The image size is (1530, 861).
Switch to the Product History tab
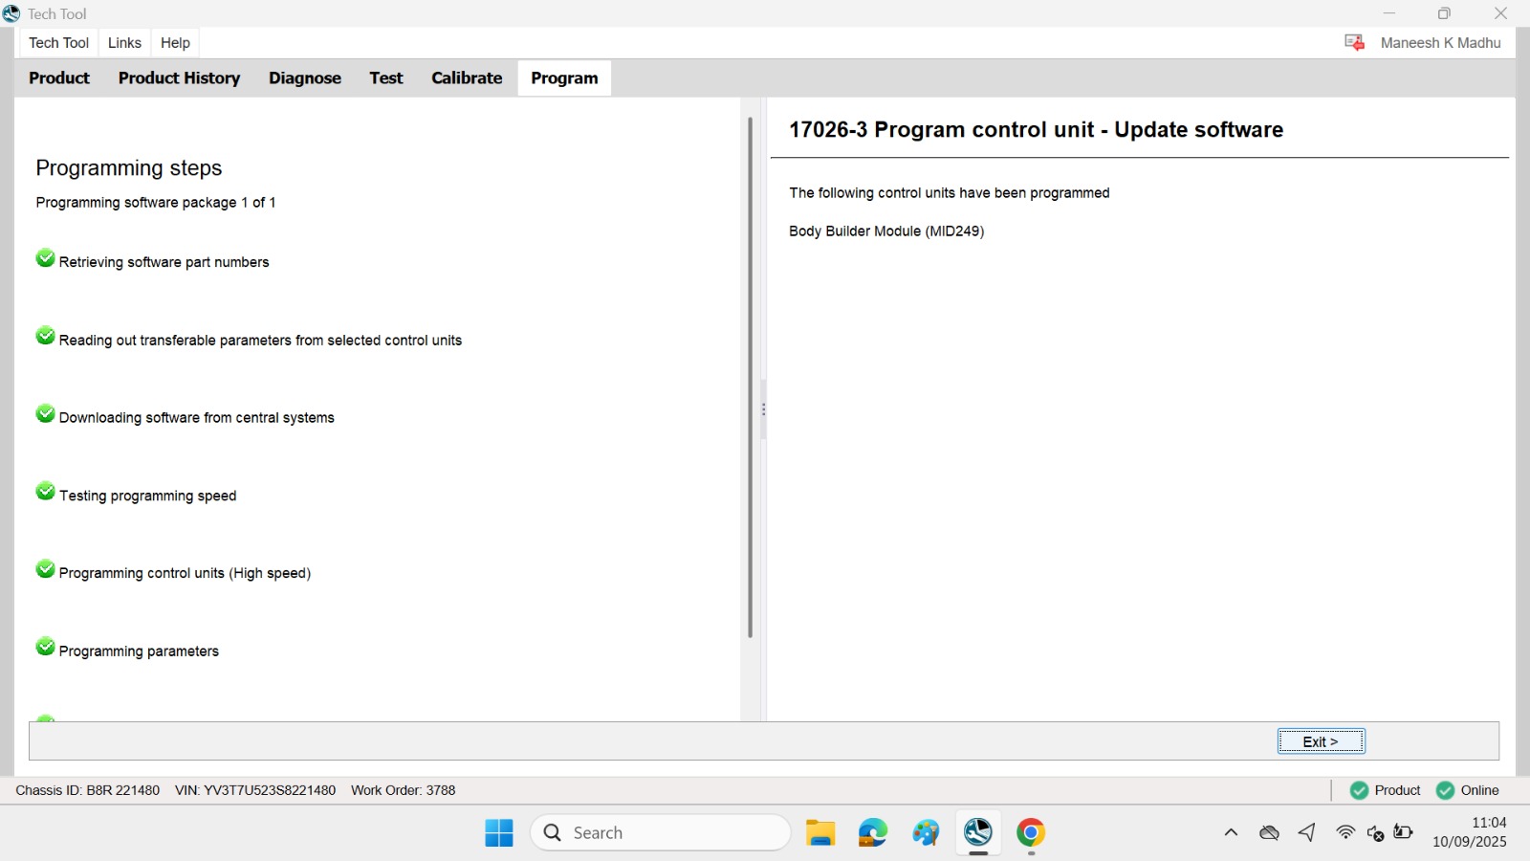pos(179,78)
